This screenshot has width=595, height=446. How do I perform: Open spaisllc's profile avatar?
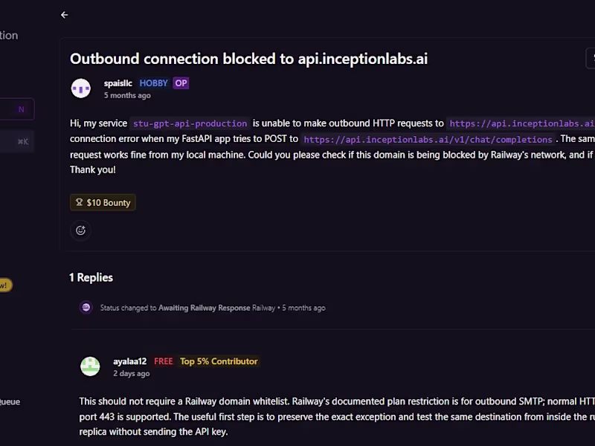[x=81, y=88]
